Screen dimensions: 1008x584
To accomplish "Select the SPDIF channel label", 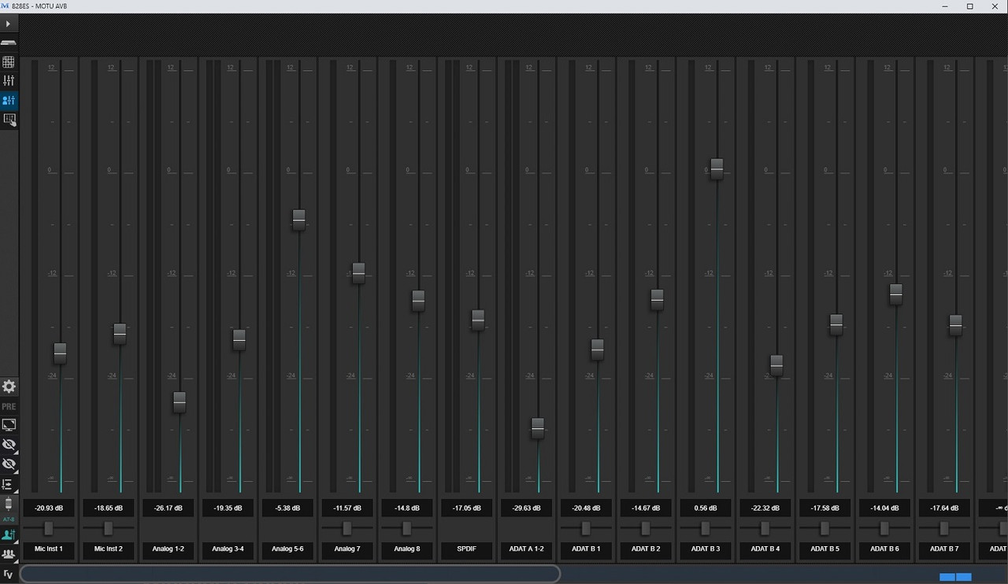I will click(x=467, y=549).
